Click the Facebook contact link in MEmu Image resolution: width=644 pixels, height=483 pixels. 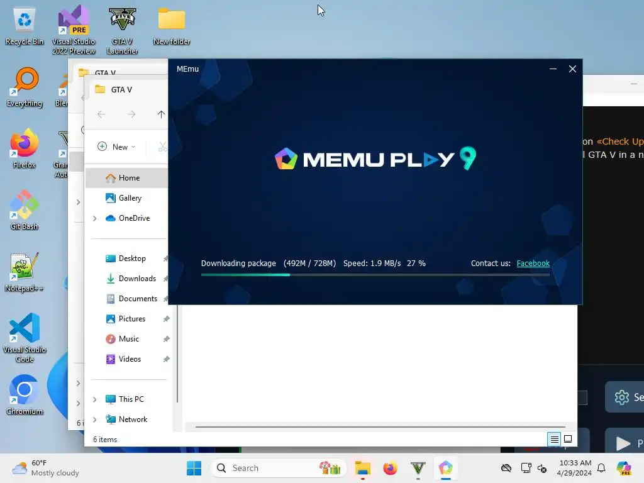[x=533, y=264]
